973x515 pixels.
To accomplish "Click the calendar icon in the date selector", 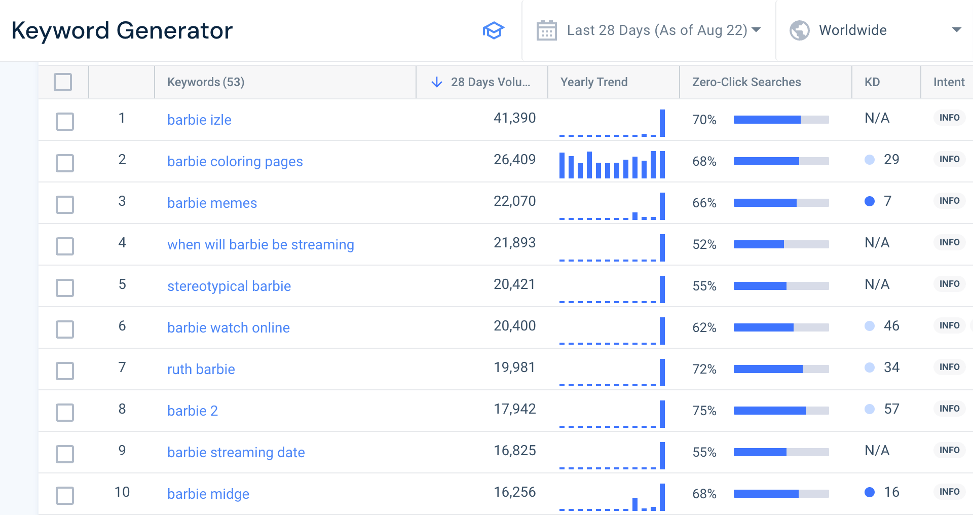I will [x=546, y=30].
